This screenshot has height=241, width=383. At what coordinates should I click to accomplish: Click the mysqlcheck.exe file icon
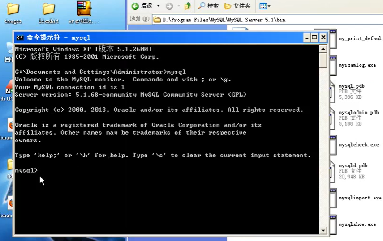click(333, 145)
